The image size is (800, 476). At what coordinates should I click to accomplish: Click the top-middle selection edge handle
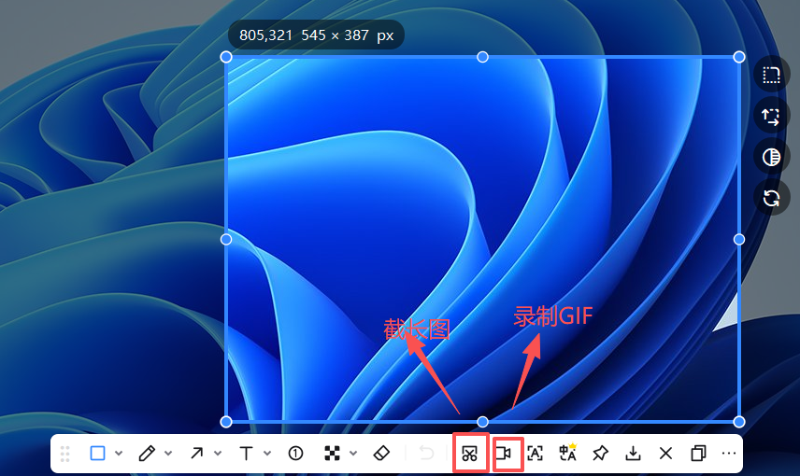(482, 57)
